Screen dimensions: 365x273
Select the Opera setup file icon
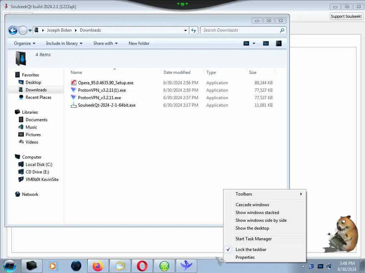73,82
